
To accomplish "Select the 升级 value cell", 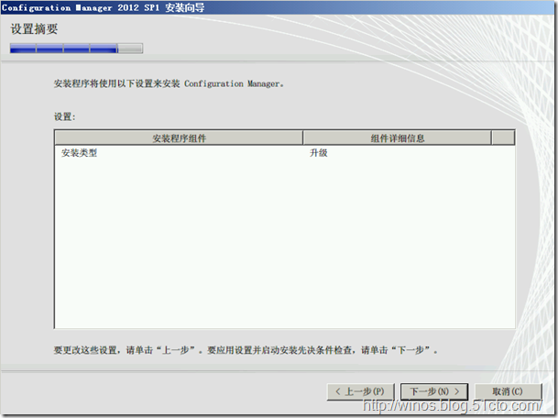I will click(318, 153).
